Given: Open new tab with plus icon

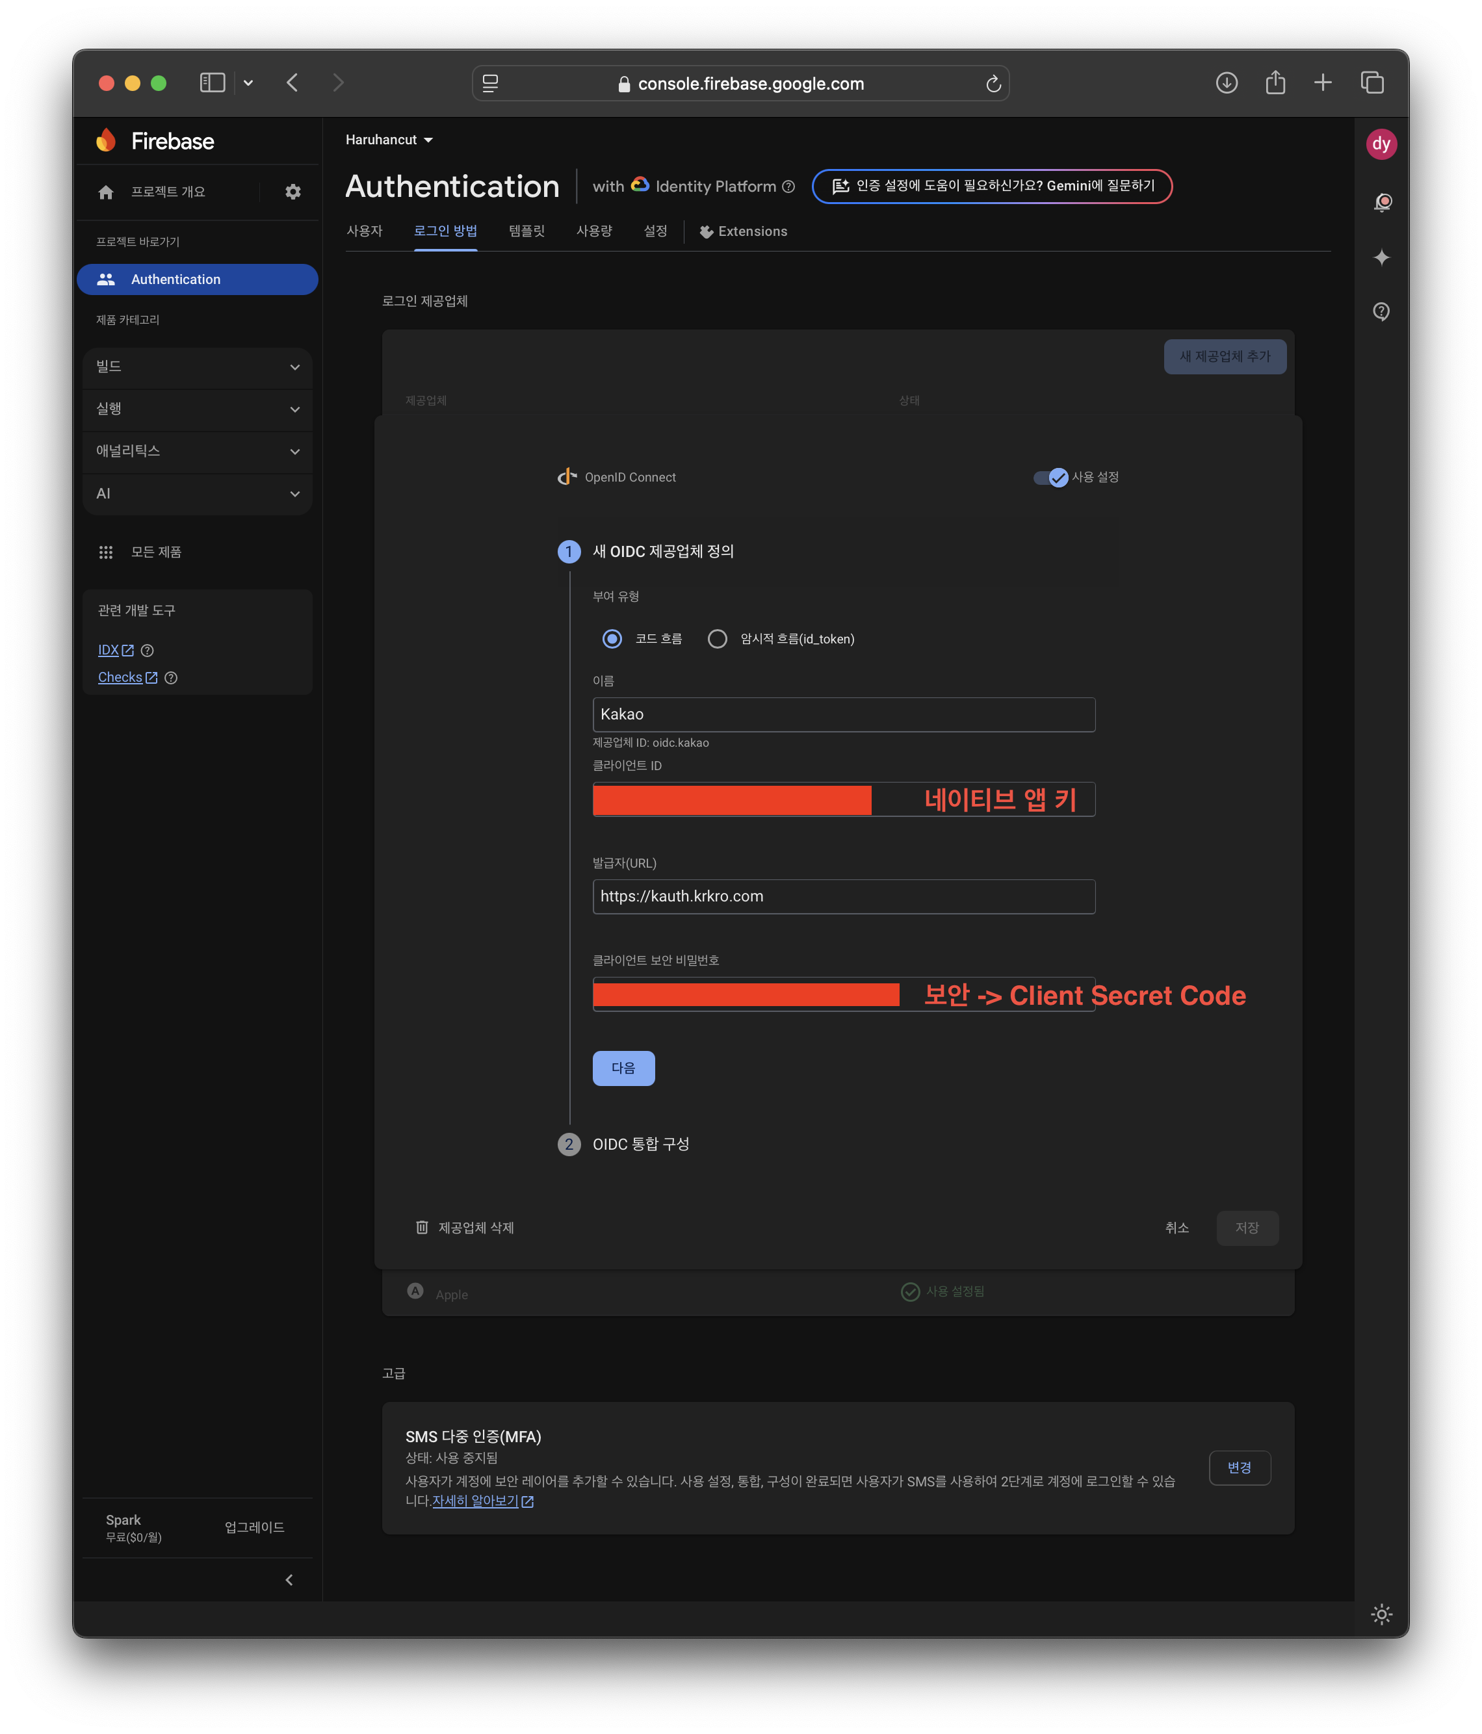Looking at the screenshot, I should coord(1323,82).
